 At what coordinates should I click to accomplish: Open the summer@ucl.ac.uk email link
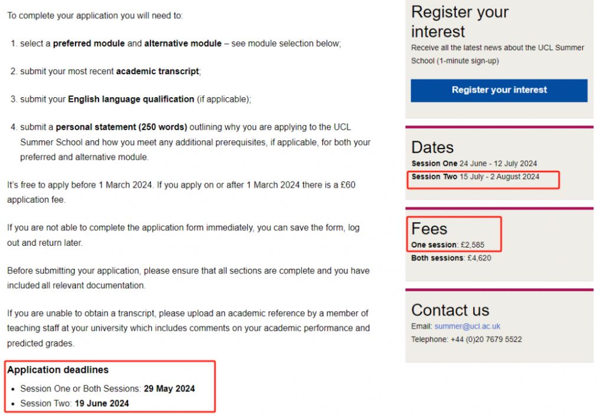coord(467,326)
